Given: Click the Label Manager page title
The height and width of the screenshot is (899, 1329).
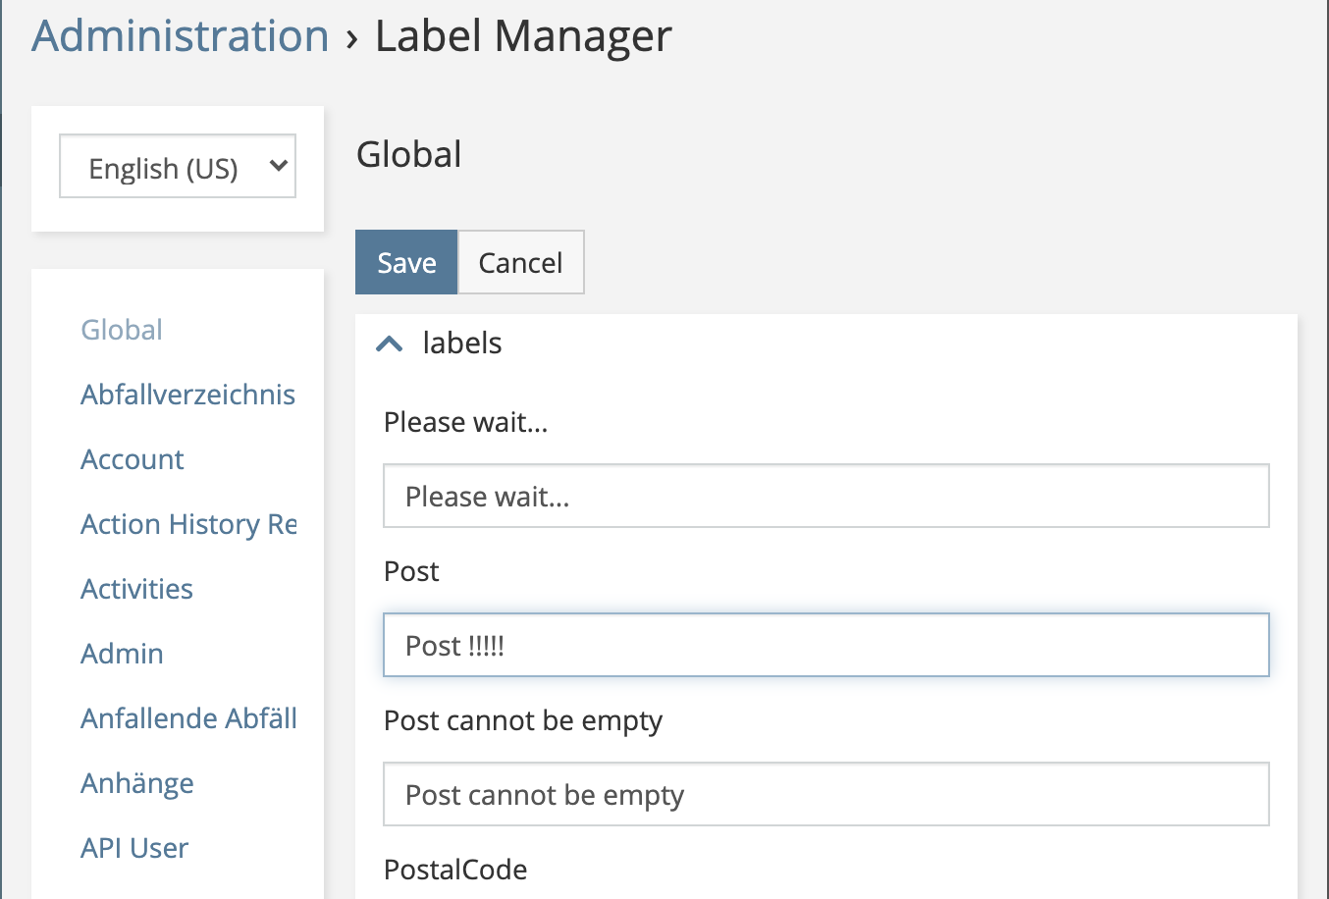Looking at the screenshot, I should tap(523, 36).
